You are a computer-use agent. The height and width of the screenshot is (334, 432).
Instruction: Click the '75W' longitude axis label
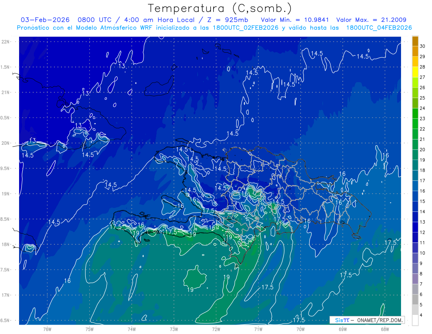click(x=90, y=329)
